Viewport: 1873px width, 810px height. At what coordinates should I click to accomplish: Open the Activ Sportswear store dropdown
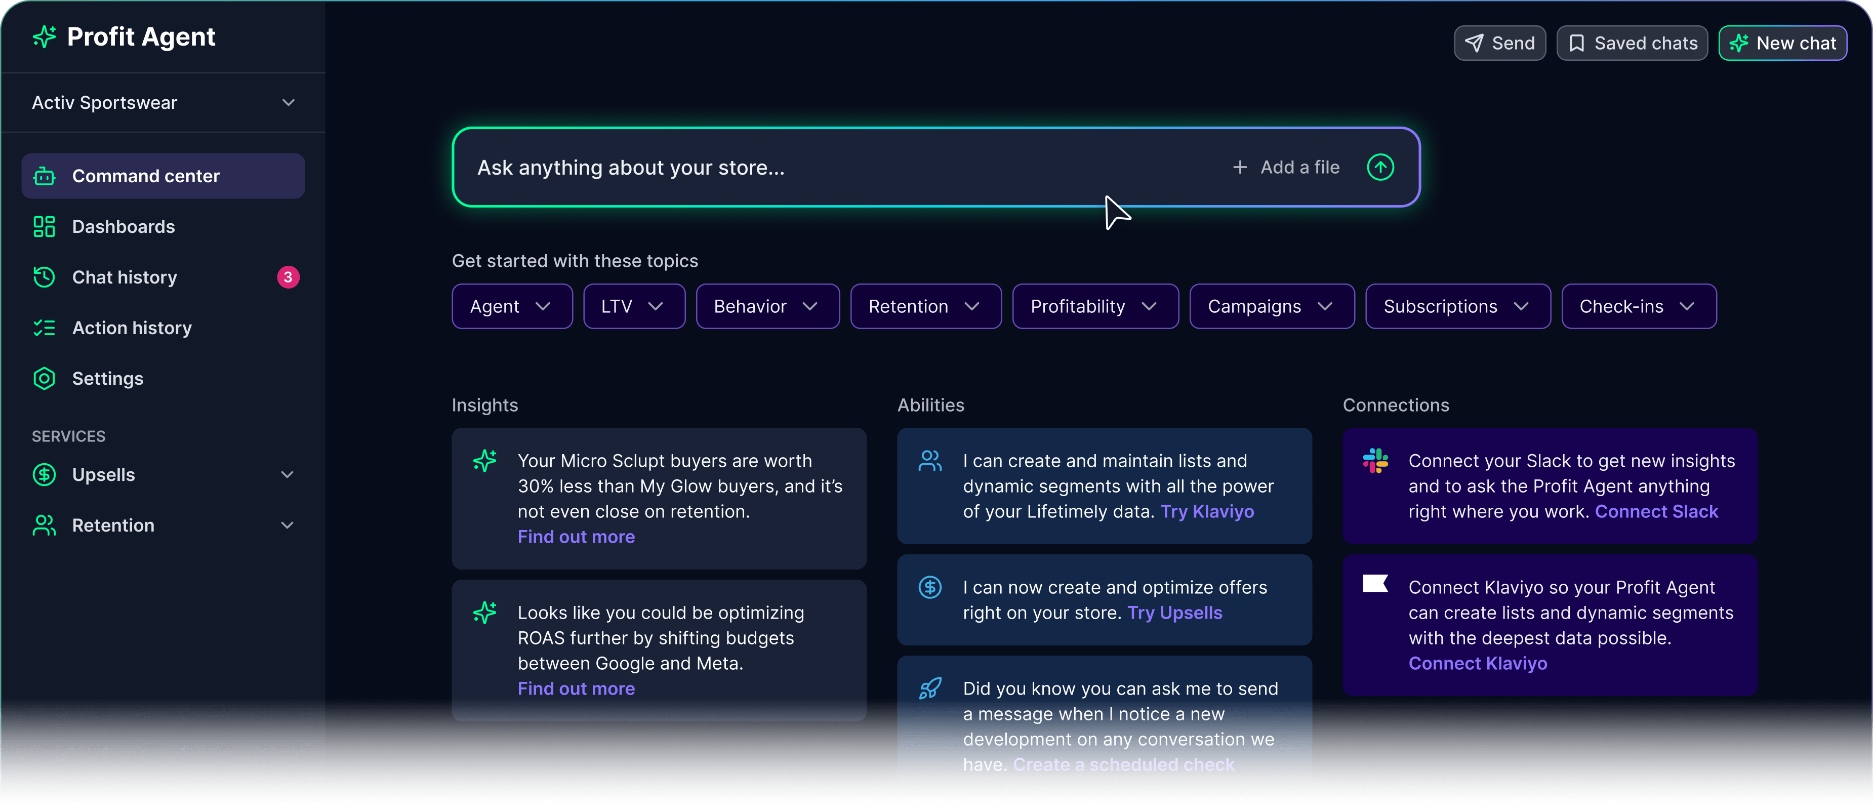164,103
